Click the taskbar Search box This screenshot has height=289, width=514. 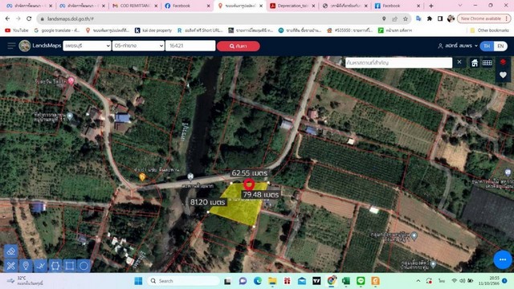pos(184,281)
